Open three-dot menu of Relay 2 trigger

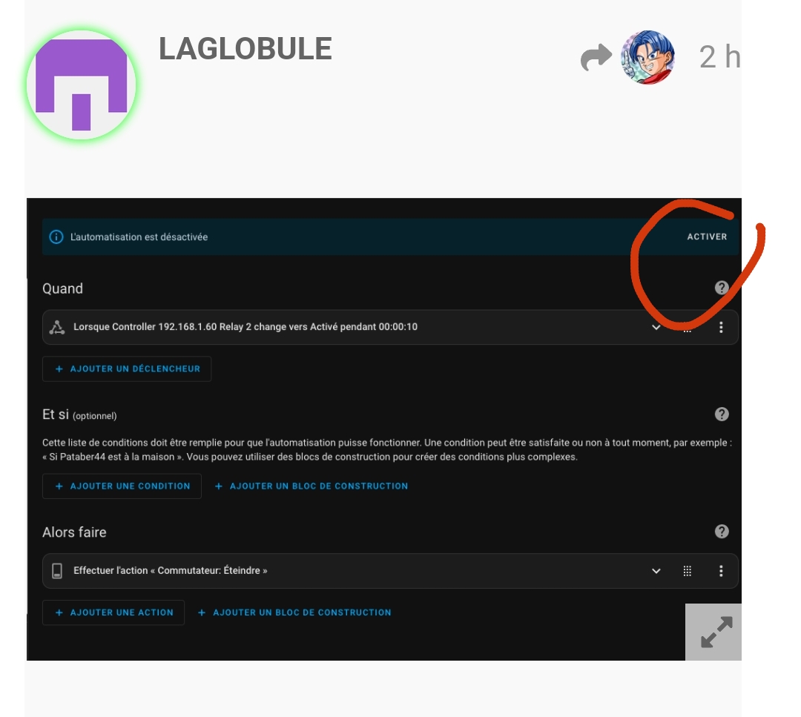click(x=721, y=327)
